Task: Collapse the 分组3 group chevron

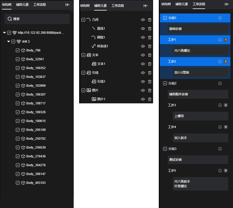Action: (x=165, y=149)
